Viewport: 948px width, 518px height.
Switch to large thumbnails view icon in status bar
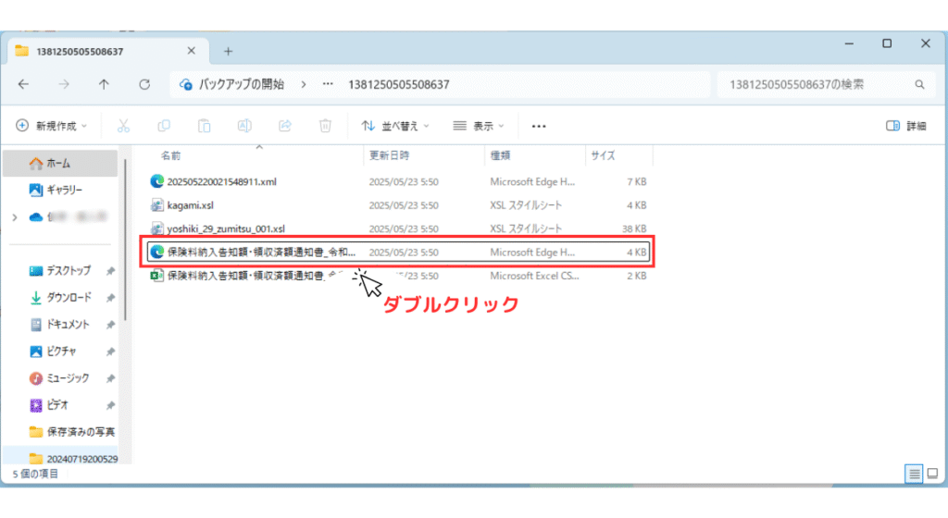932,474
